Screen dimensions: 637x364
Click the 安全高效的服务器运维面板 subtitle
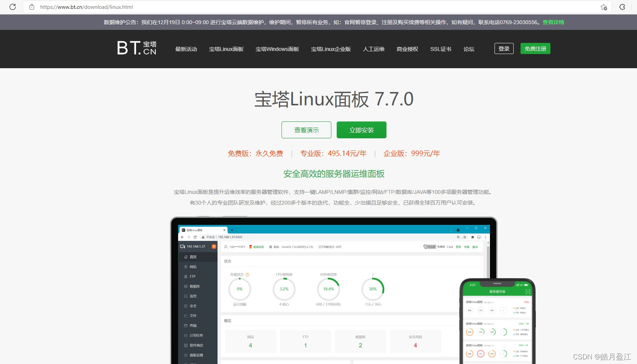[334, 174]
